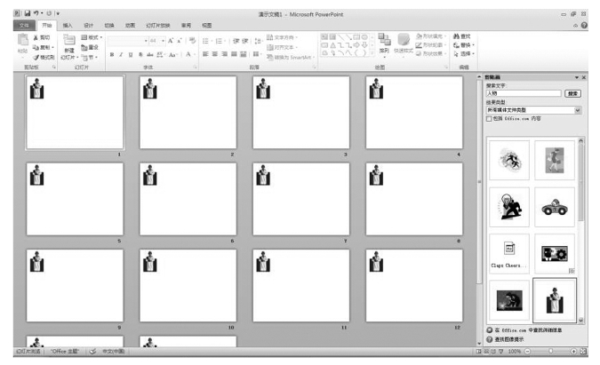The width and height of the screenshot is (600, 365).
Task: Switch to Normal view via status bar icon
Action: click(x=479, y=352)
